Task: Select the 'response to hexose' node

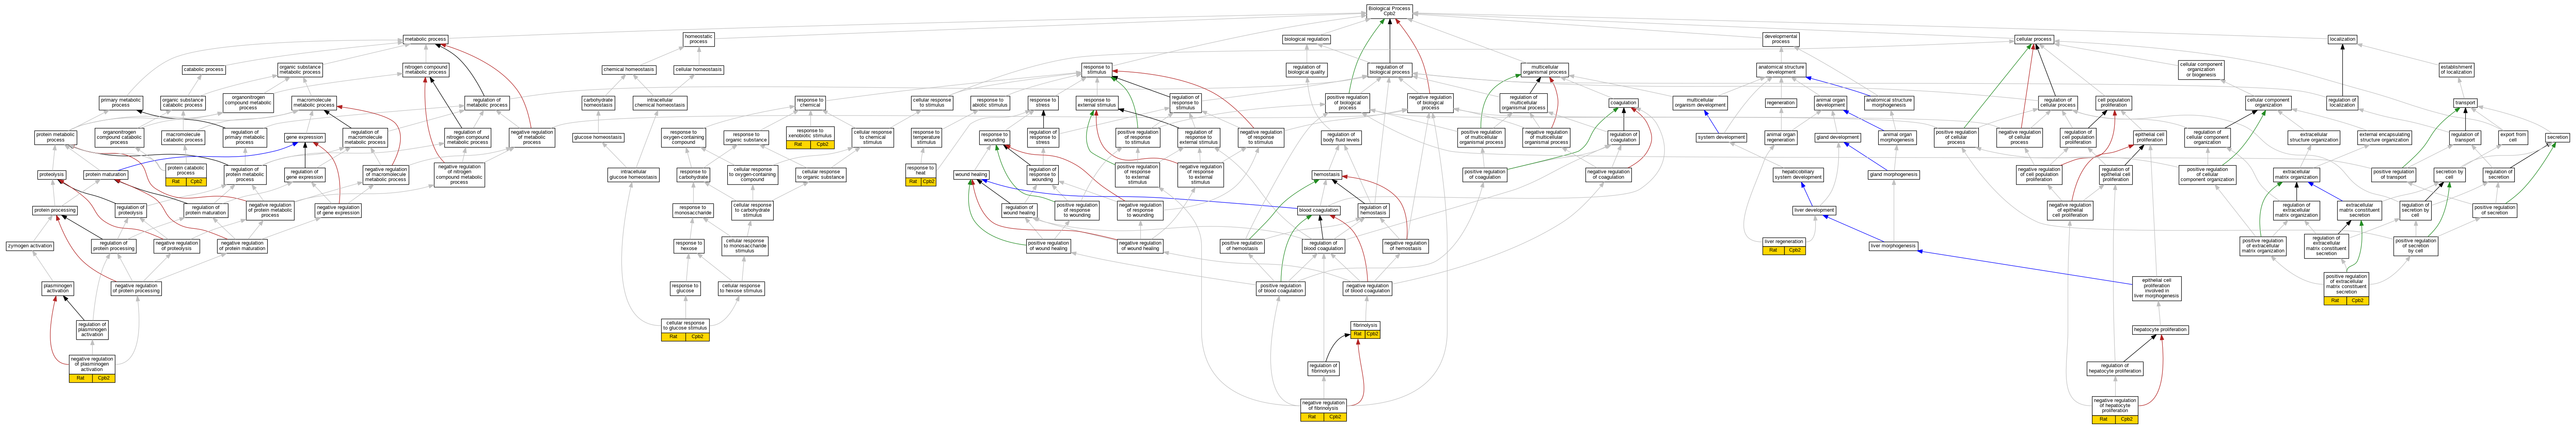Action: point(689,246)
